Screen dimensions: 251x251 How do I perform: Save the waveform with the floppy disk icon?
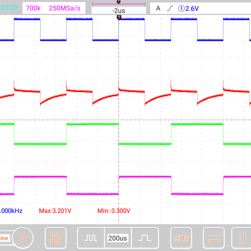pyautogui.click(x=56, y=238)
